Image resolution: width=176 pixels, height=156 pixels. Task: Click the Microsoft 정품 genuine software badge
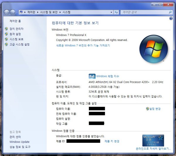(x=153, y=140)
